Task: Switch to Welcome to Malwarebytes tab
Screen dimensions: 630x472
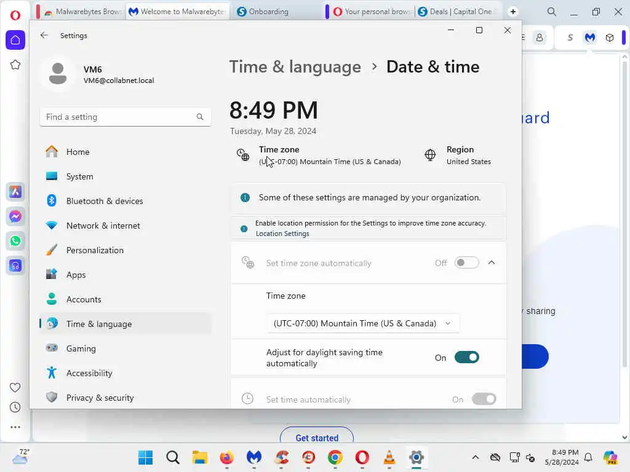Action: [x=178, y=12]
